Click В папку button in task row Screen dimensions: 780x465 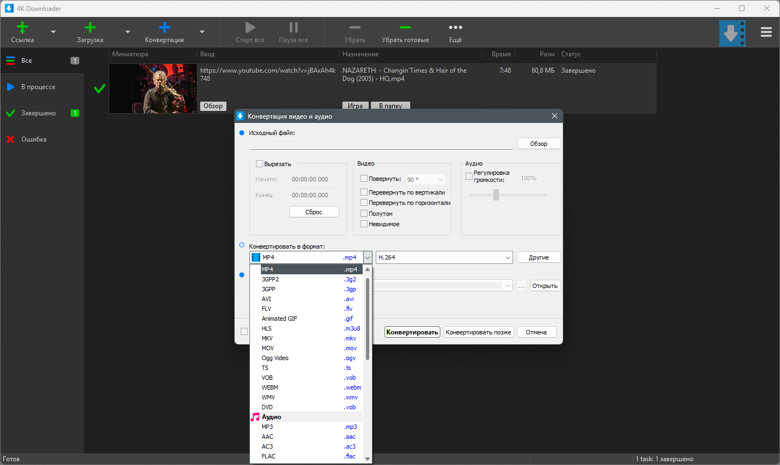coord(391,106)
